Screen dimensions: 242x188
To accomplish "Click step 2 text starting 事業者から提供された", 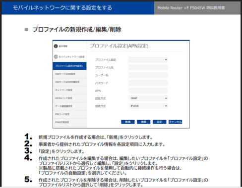I will click(x=102, y=144).
